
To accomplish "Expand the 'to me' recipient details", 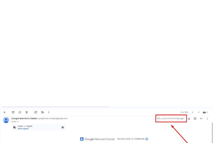I will 18,122.
